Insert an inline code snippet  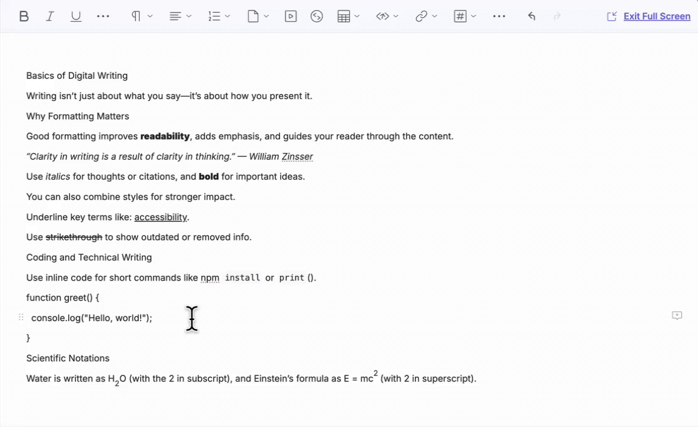383,16
